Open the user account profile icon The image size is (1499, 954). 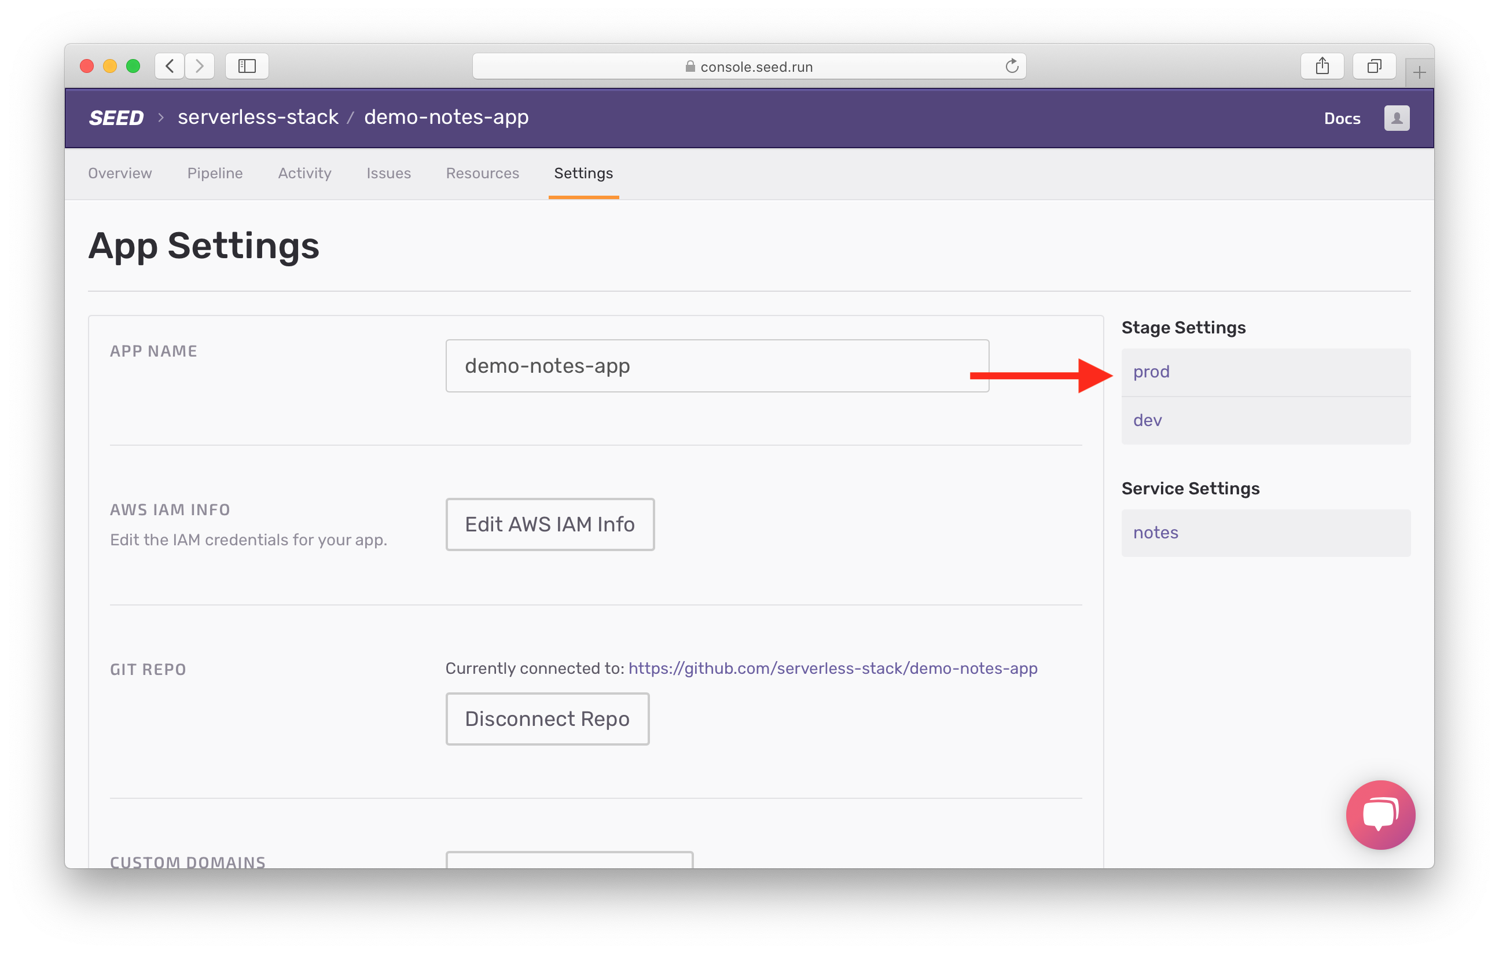click(1397, 118)
